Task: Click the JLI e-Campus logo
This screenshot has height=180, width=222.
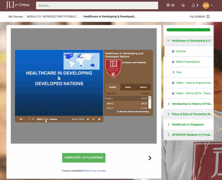Action: pyautogui.click(x=18, y=5)
